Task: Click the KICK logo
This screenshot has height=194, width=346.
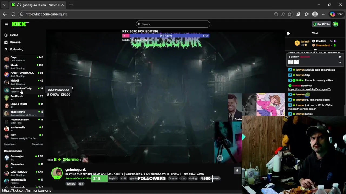Action: pyautogui.click(x=20, y=24)
